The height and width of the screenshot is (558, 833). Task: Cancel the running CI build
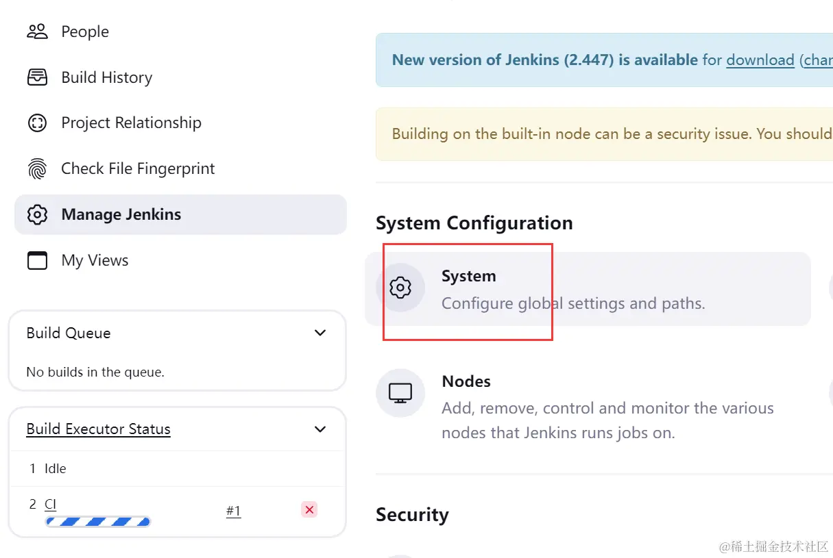[309, 509]
